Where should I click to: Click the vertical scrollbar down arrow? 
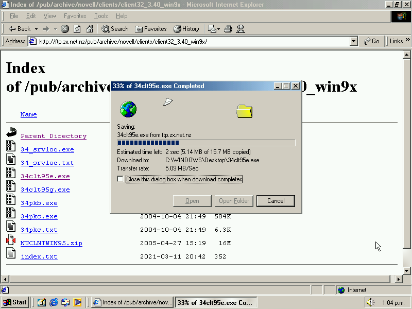pos(406,271)
